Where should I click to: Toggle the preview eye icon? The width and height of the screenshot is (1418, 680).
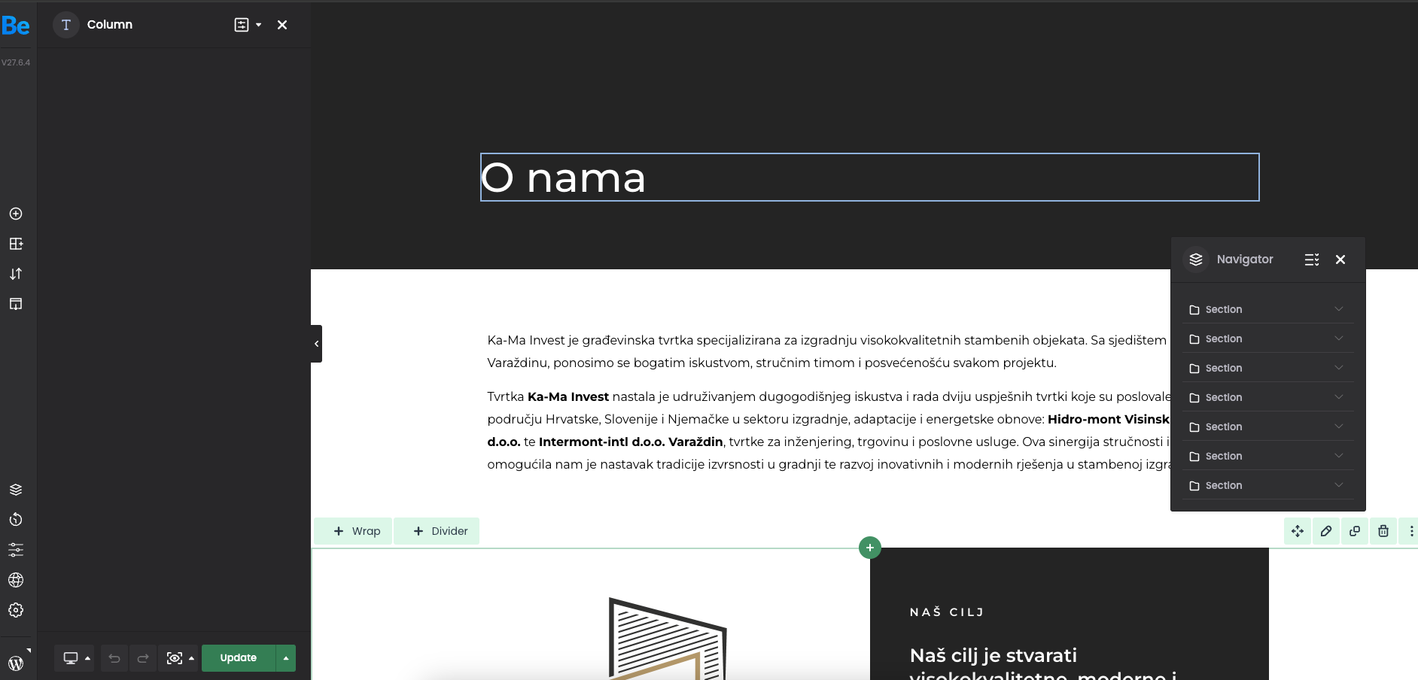click(175, 658)
